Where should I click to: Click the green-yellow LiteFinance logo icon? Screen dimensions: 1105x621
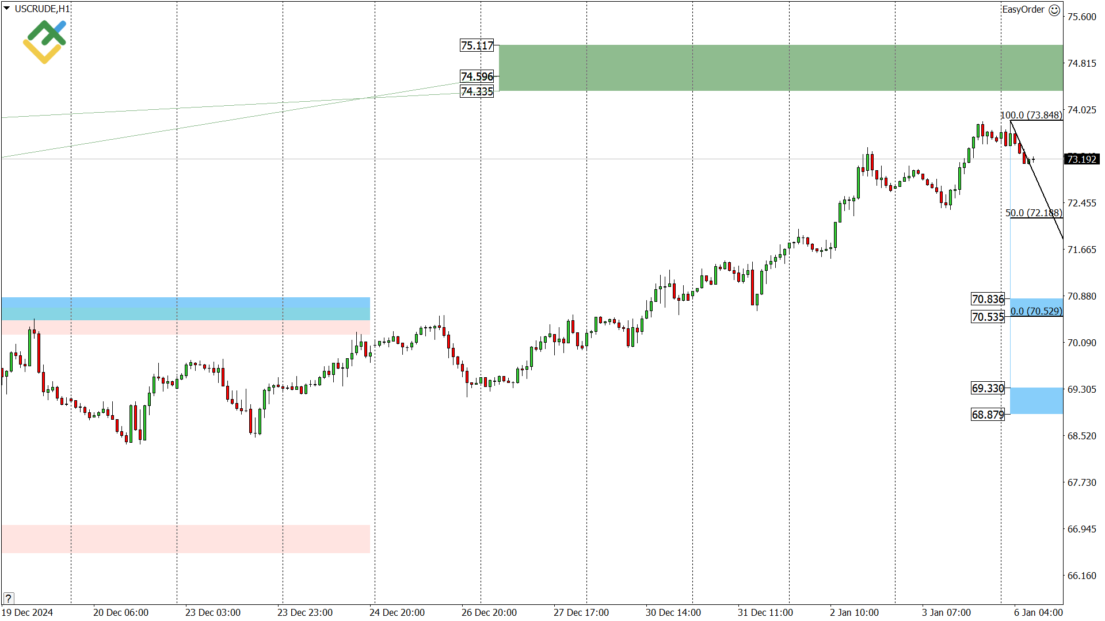coord(44,41)
